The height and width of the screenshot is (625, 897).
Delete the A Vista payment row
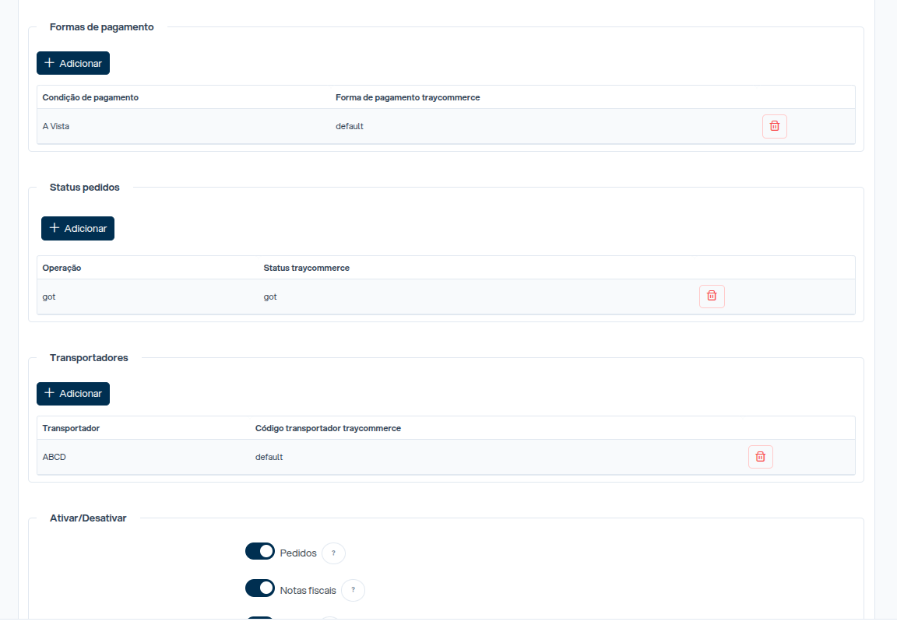pos(775,126)
